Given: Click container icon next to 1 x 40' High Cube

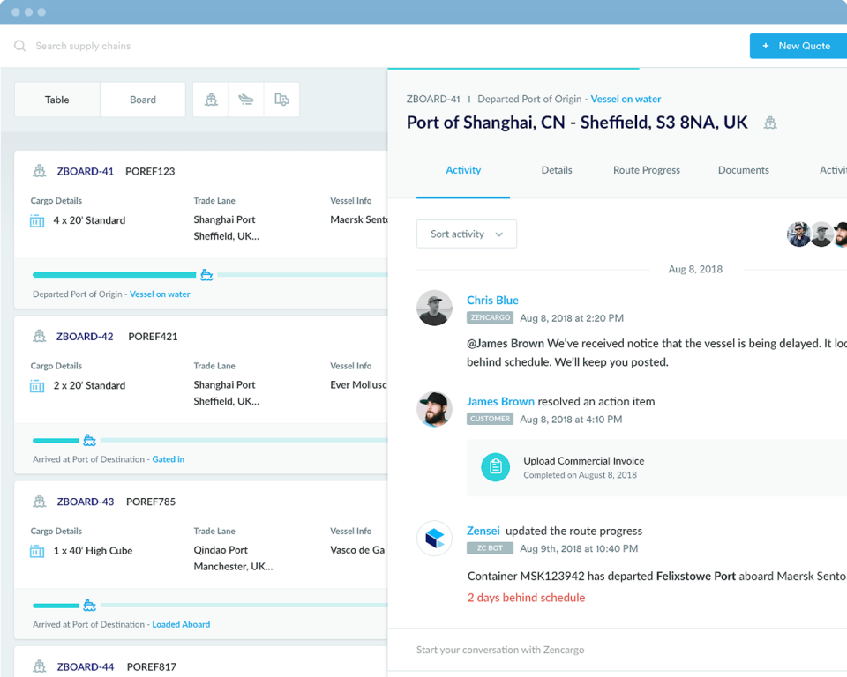Looking at the screenshot, I should [37, 551].
